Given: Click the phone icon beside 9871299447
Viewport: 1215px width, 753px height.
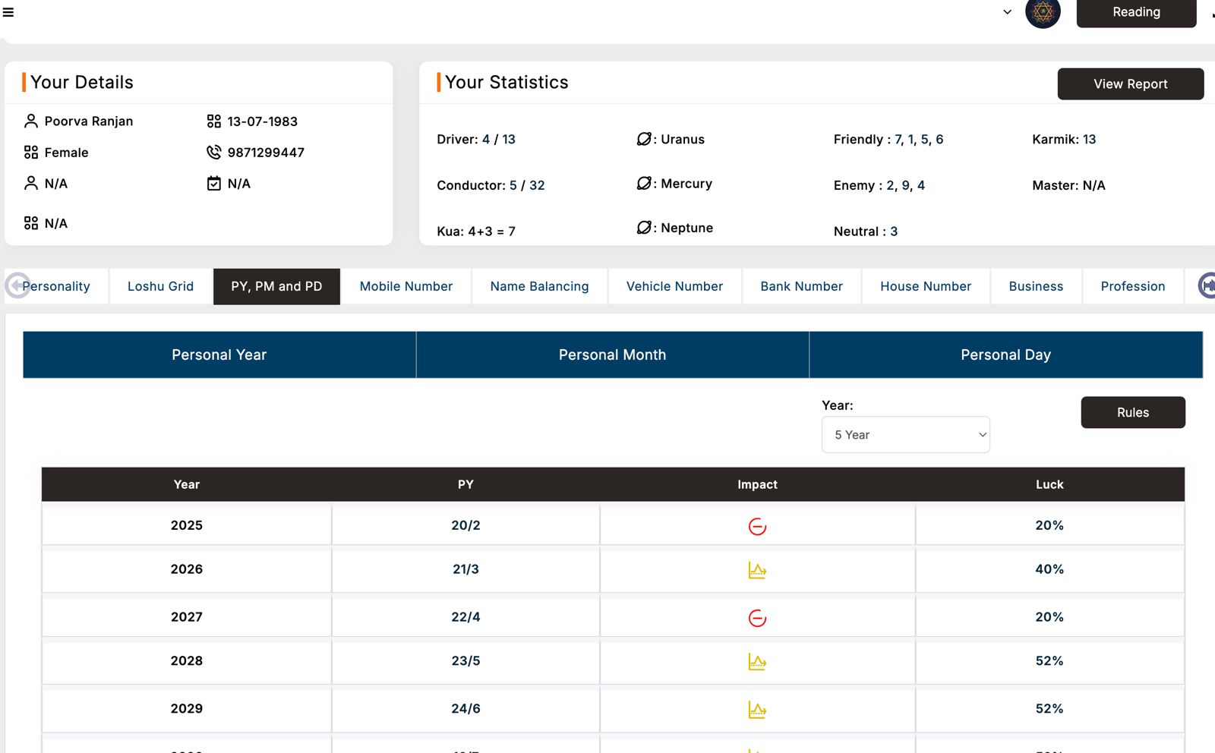Looking at the screenshot, I should (x=214, y=153).
